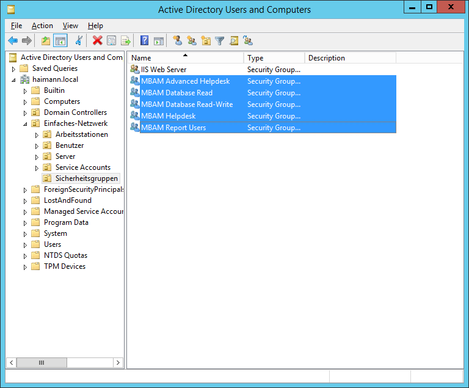Click the IIS Web Server group icon
This screenshot has height=388, width=469.
point(134,69)
